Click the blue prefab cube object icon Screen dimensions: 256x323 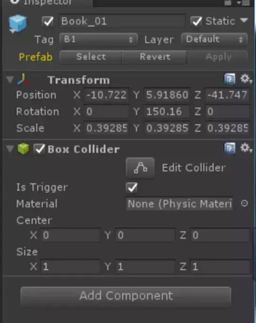pos(18,23)
